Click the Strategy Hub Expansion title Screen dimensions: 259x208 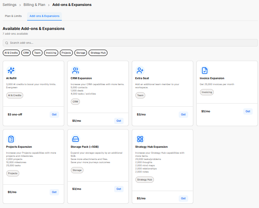coord(151,147)
